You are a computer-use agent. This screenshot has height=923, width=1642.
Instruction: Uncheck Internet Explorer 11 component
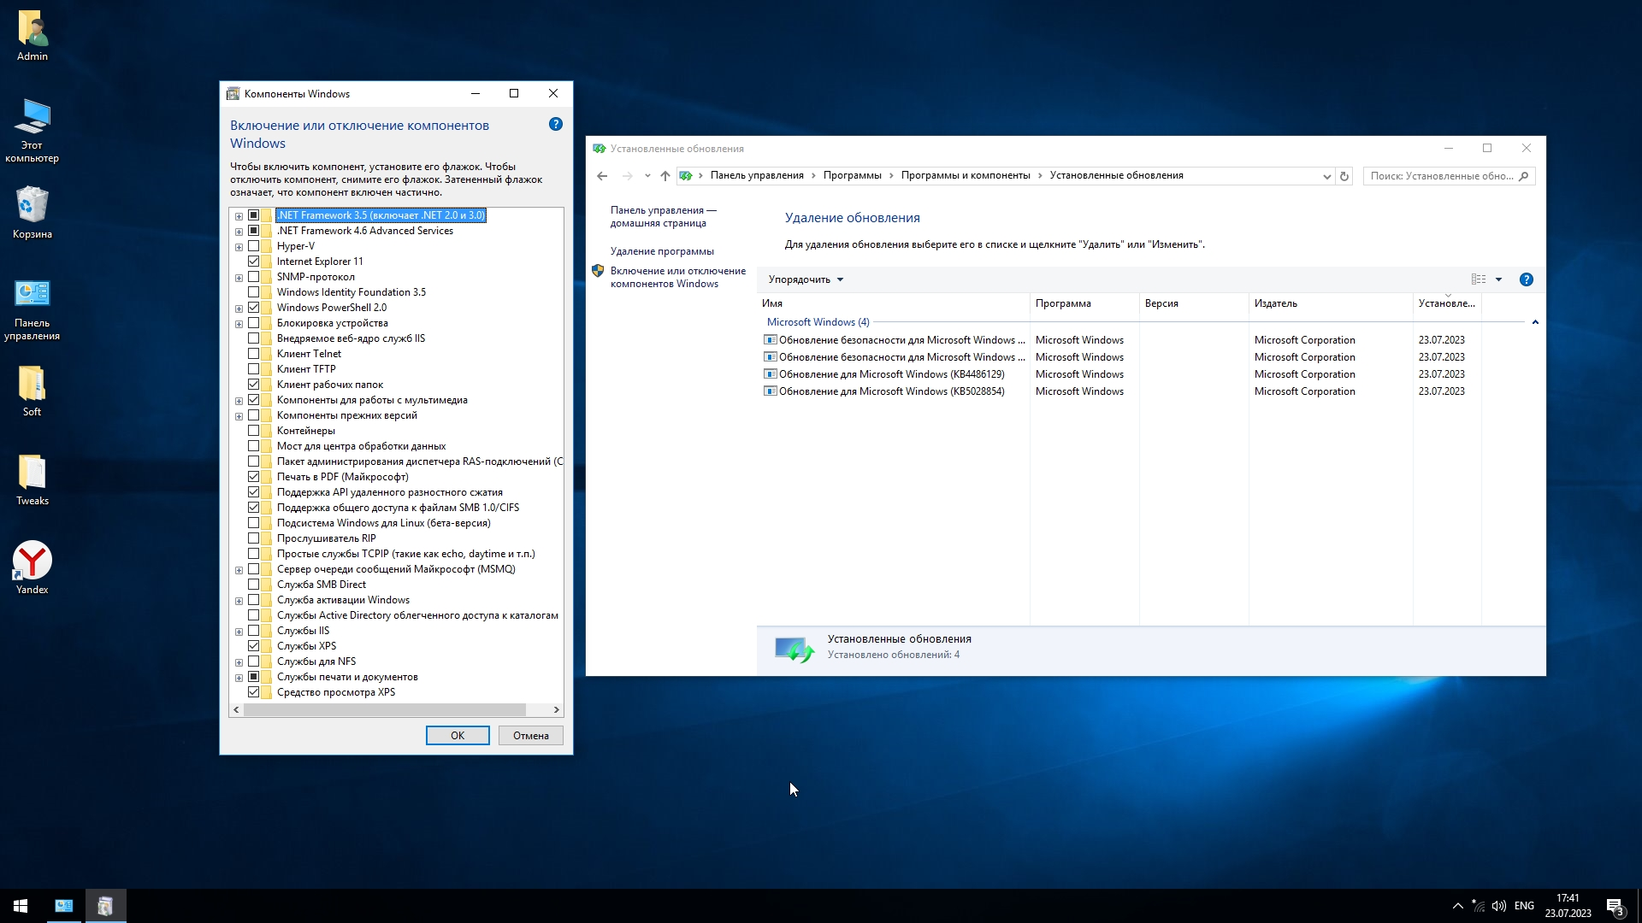[254, 262]
